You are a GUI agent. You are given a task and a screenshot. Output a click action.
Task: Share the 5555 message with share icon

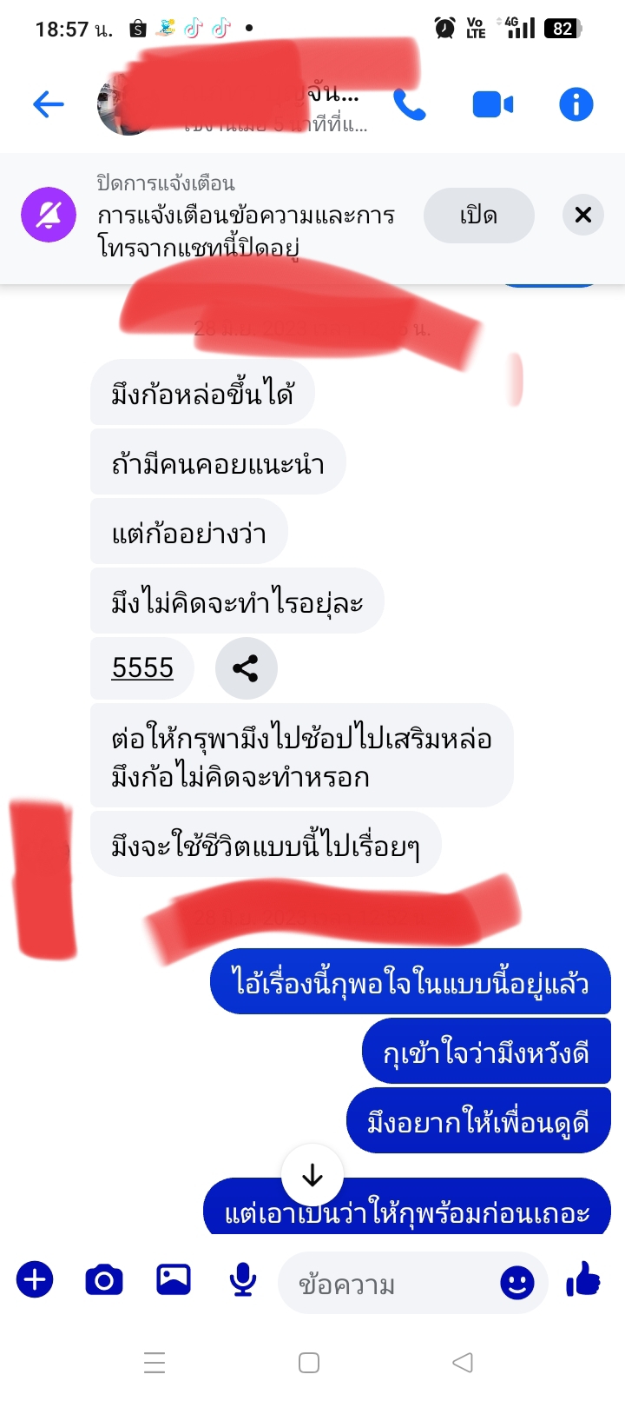(x=247, y=668)
